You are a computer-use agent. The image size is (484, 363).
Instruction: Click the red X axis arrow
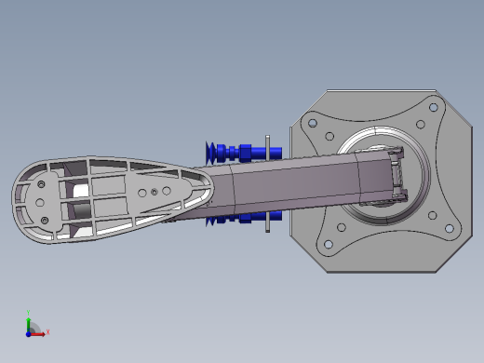click(39, 334)
